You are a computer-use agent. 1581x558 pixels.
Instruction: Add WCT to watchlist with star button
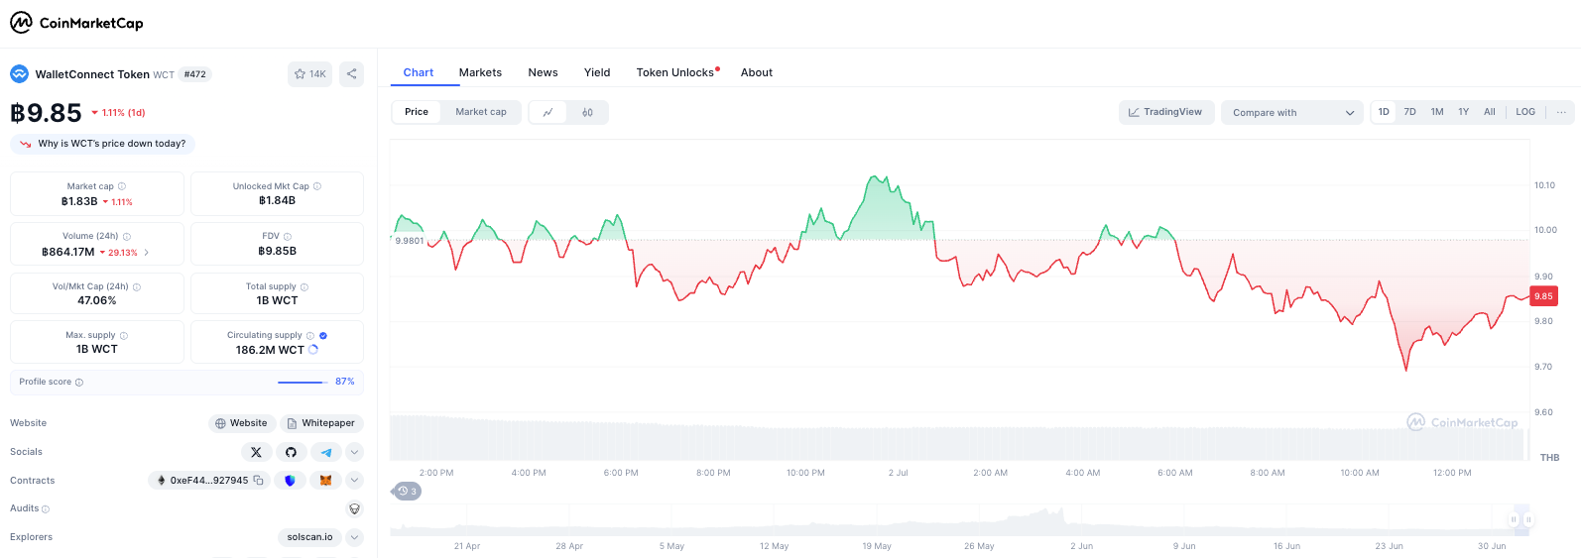(x=309, y=73)
